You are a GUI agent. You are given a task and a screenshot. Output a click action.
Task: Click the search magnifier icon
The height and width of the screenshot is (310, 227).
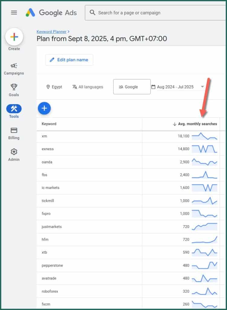[92, 13]
